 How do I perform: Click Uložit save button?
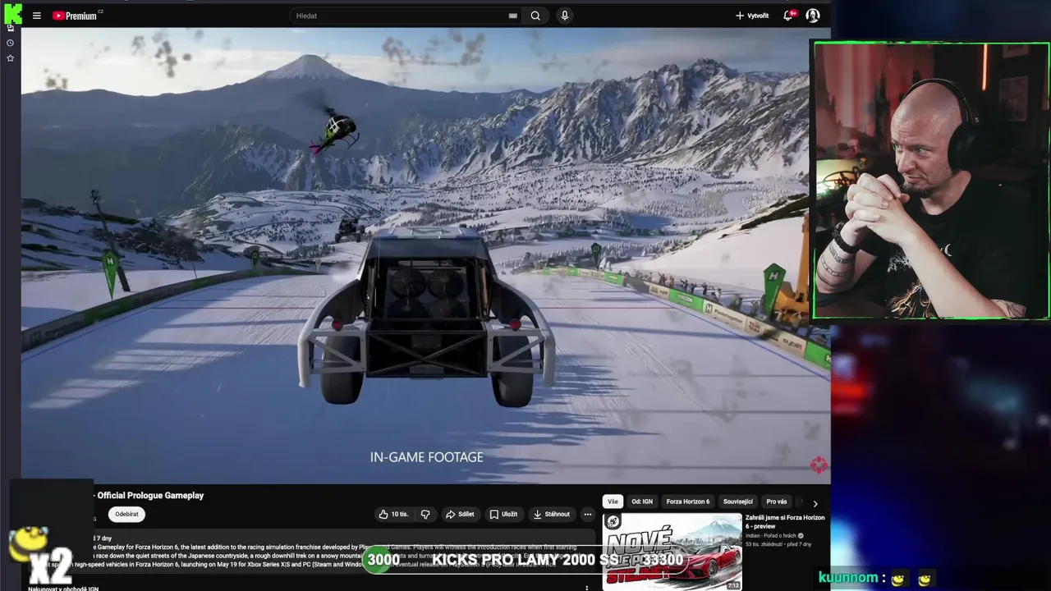[503, 514]
